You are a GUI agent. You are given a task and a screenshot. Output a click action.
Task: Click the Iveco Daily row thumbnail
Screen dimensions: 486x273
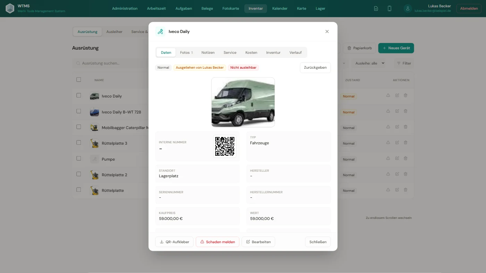[x=94, y=96]
